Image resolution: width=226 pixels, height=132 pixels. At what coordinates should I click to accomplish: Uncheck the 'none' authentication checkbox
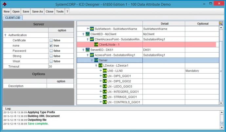tap(51, 46)
